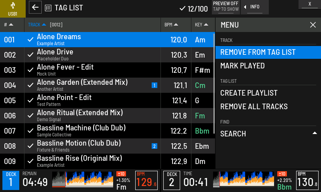Toggle tag checkmark for Bassline Motion

tap(30, 146)
